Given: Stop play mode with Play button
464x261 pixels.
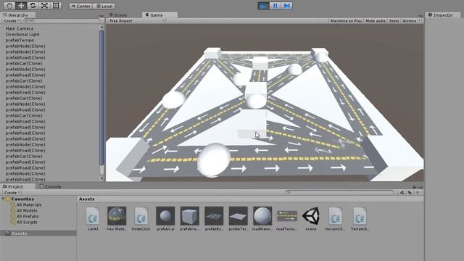Looking at the screenshot, I should click(x=263, y=6).
